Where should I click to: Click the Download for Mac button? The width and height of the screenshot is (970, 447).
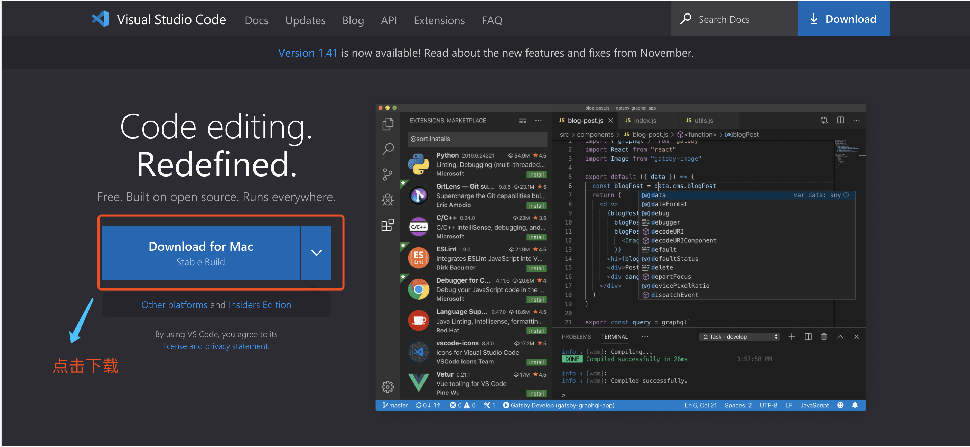[x=200, y=253]
